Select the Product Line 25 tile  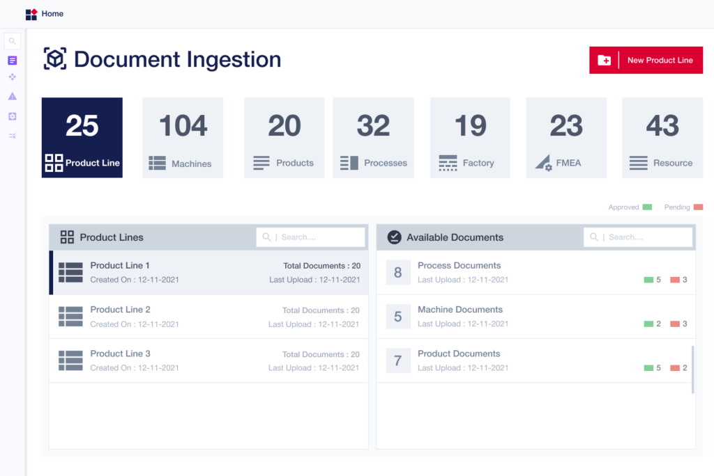[x=82, y=137]
